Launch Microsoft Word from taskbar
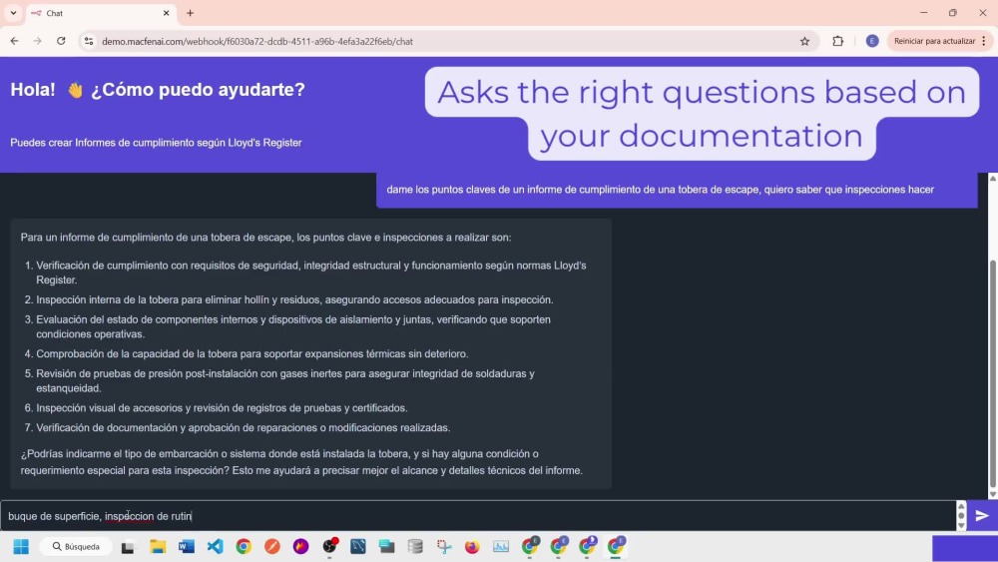The image size is (998, 562). pos(186,547)
